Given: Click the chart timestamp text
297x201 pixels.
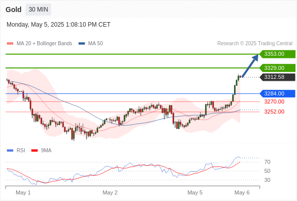Looking at the screenshot, I should coord(58,25).
